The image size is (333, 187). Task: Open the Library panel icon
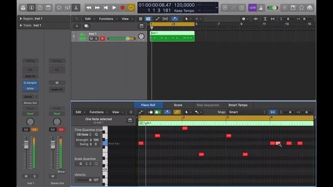[23, 8]
